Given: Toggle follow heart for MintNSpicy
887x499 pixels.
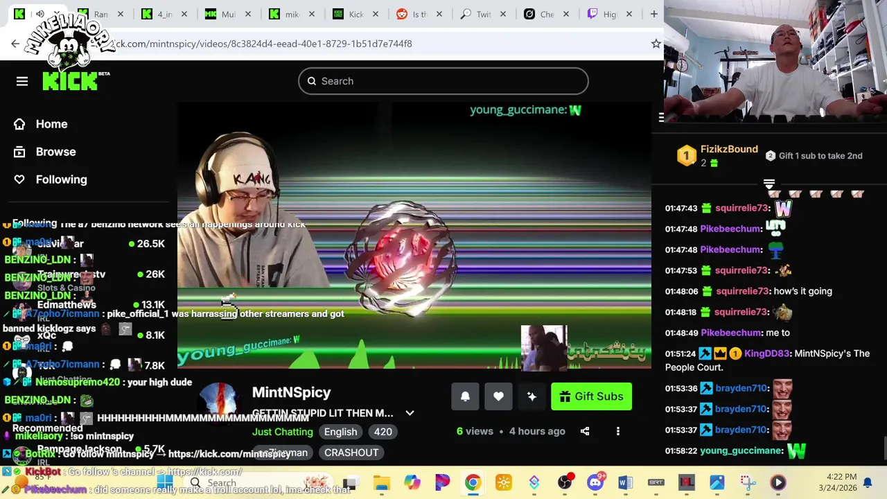Looking at the screenshot, I should 498,396.
